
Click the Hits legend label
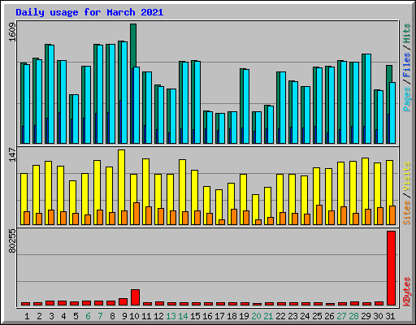407,33
